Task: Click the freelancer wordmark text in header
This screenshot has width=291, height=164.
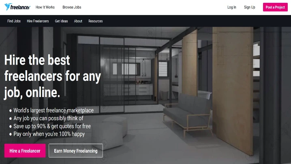Action: (20, 7)
